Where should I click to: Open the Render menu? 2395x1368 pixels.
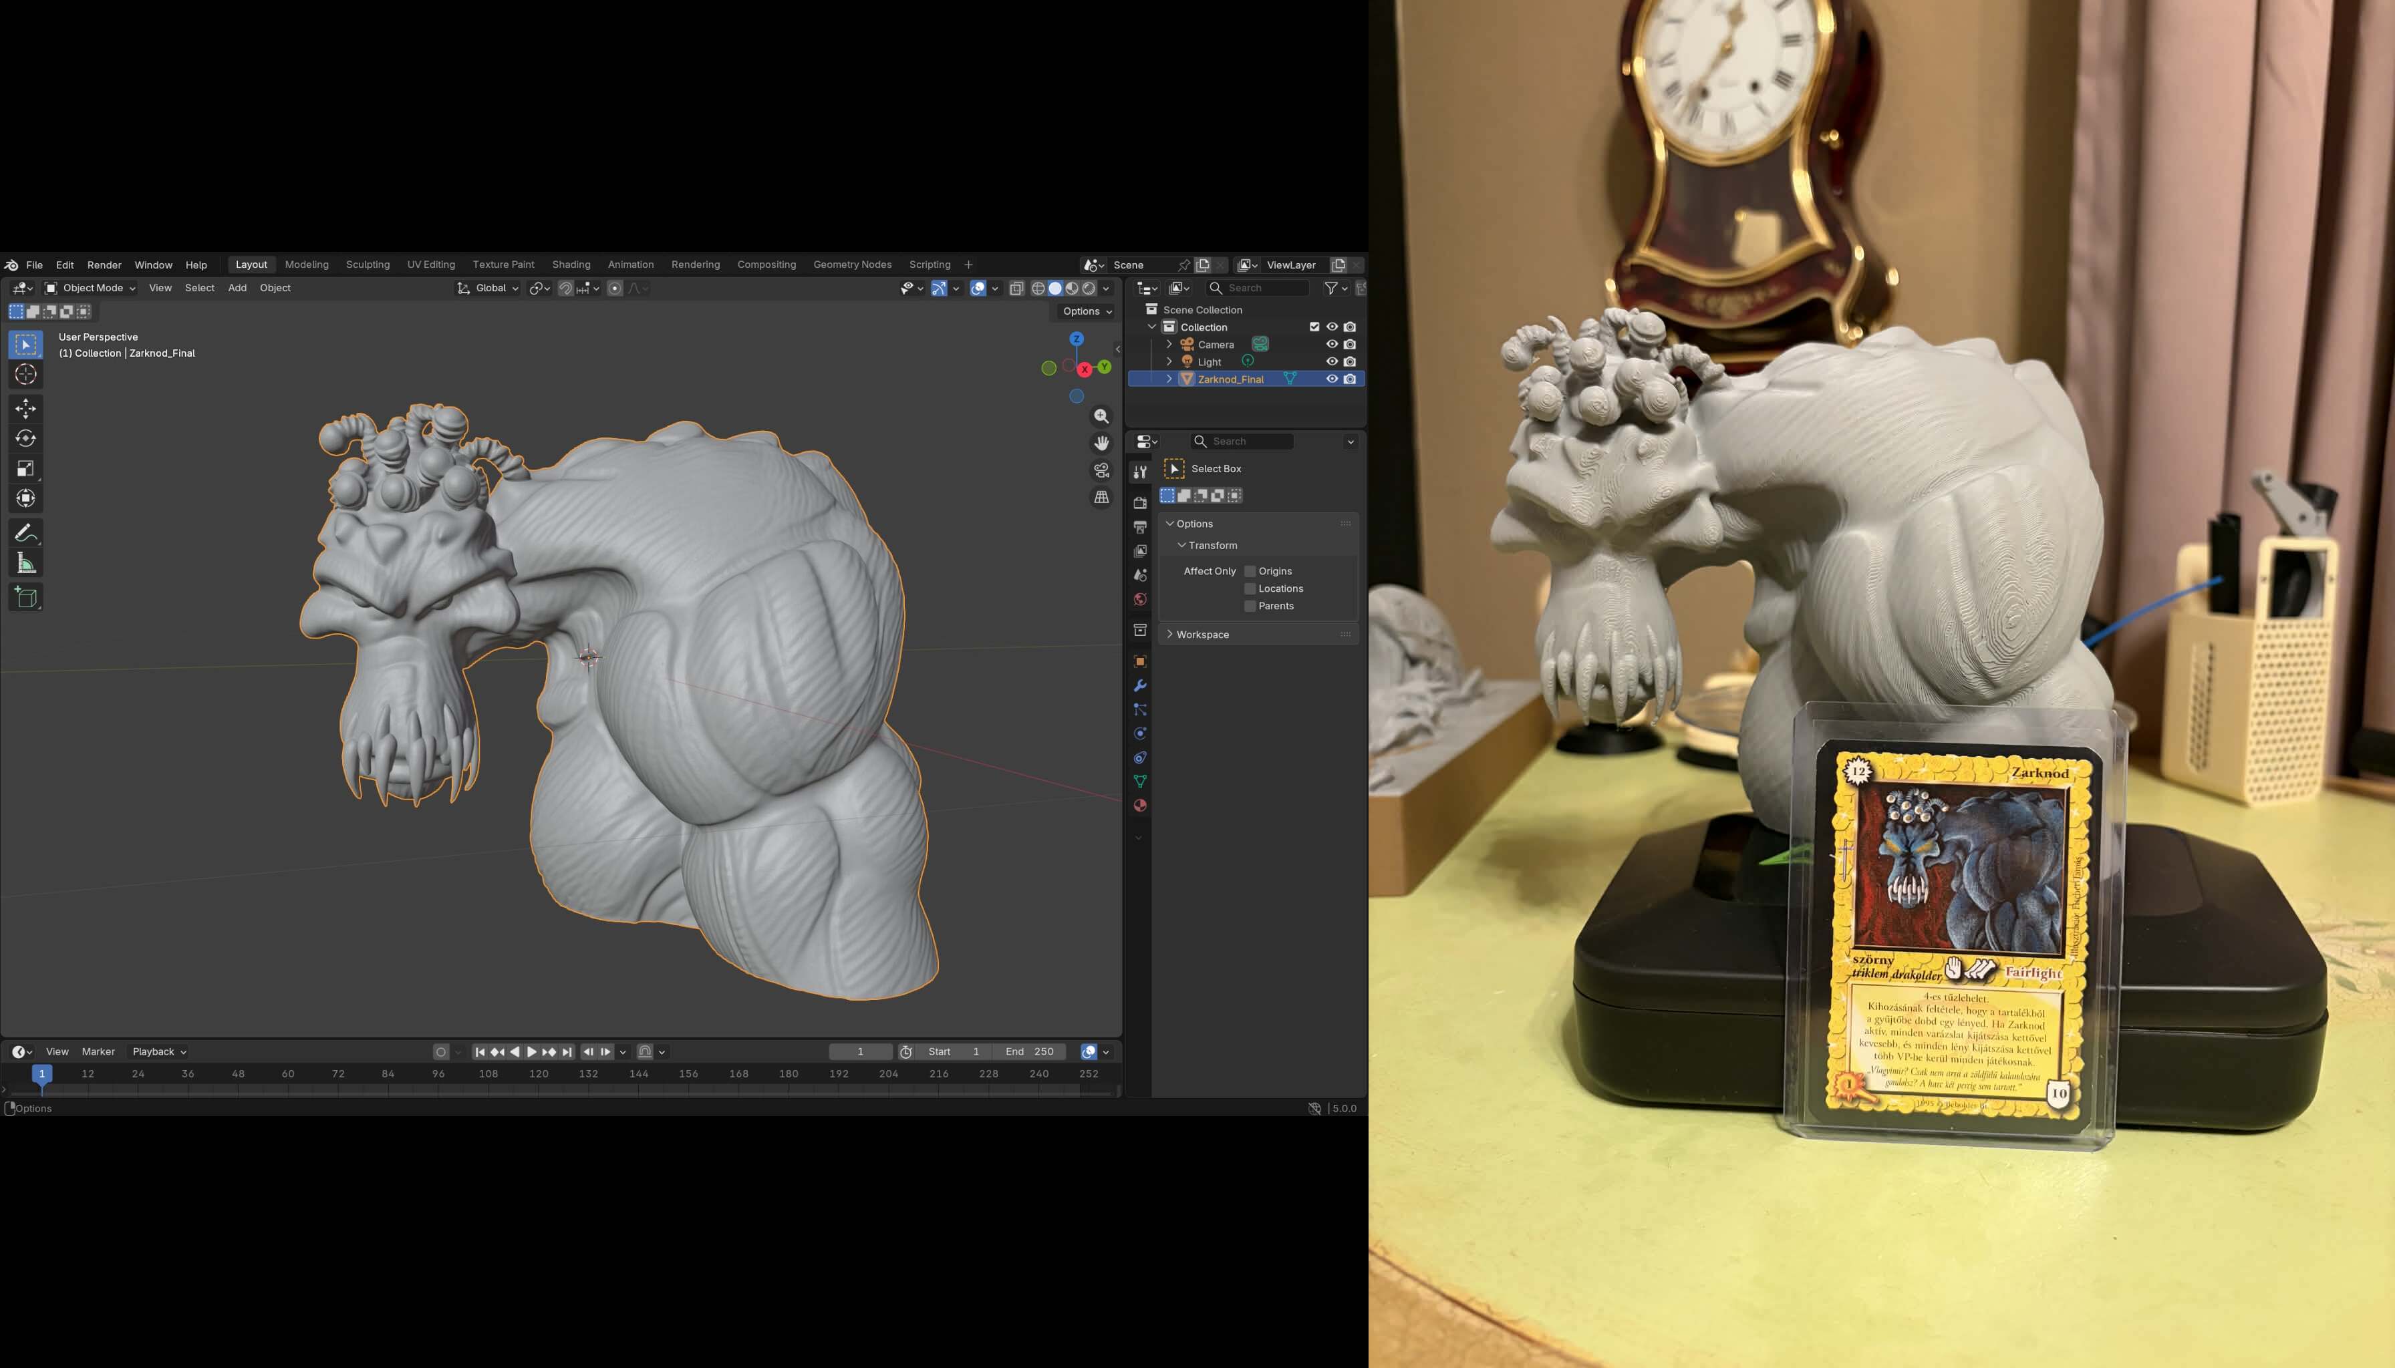click(104, 265)
